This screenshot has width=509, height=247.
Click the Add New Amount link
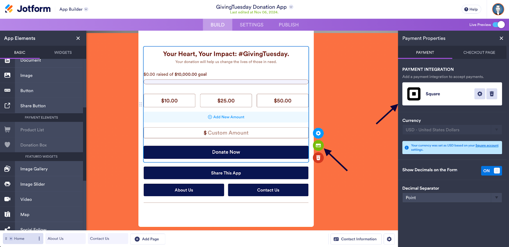pos(226,117)
